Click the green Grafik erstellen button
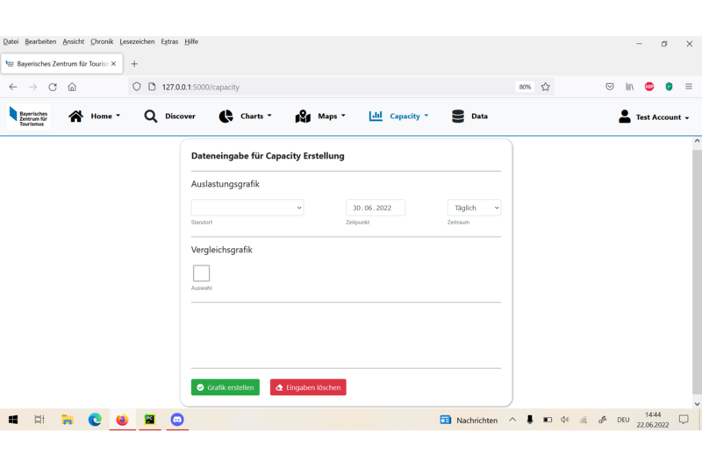 [x=226, y=387]
